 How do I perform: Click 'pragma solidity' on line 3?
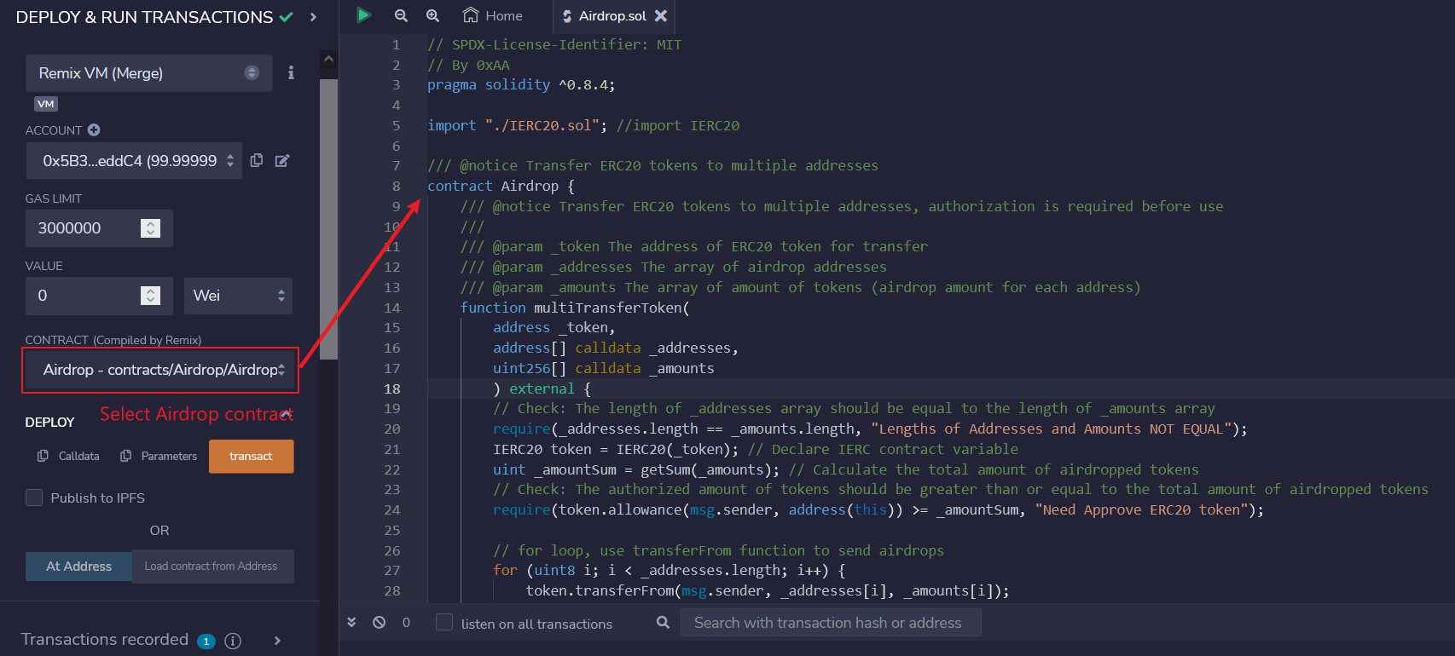[x=489, y=84]
